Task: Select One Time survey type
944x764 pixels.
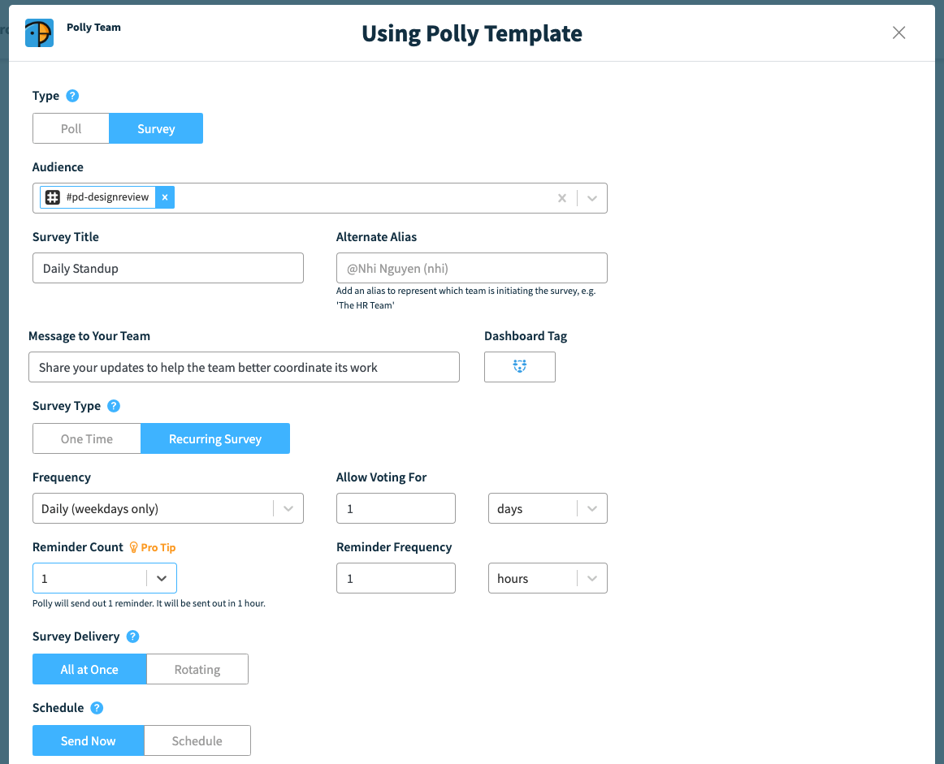Action: coord(87,438)
